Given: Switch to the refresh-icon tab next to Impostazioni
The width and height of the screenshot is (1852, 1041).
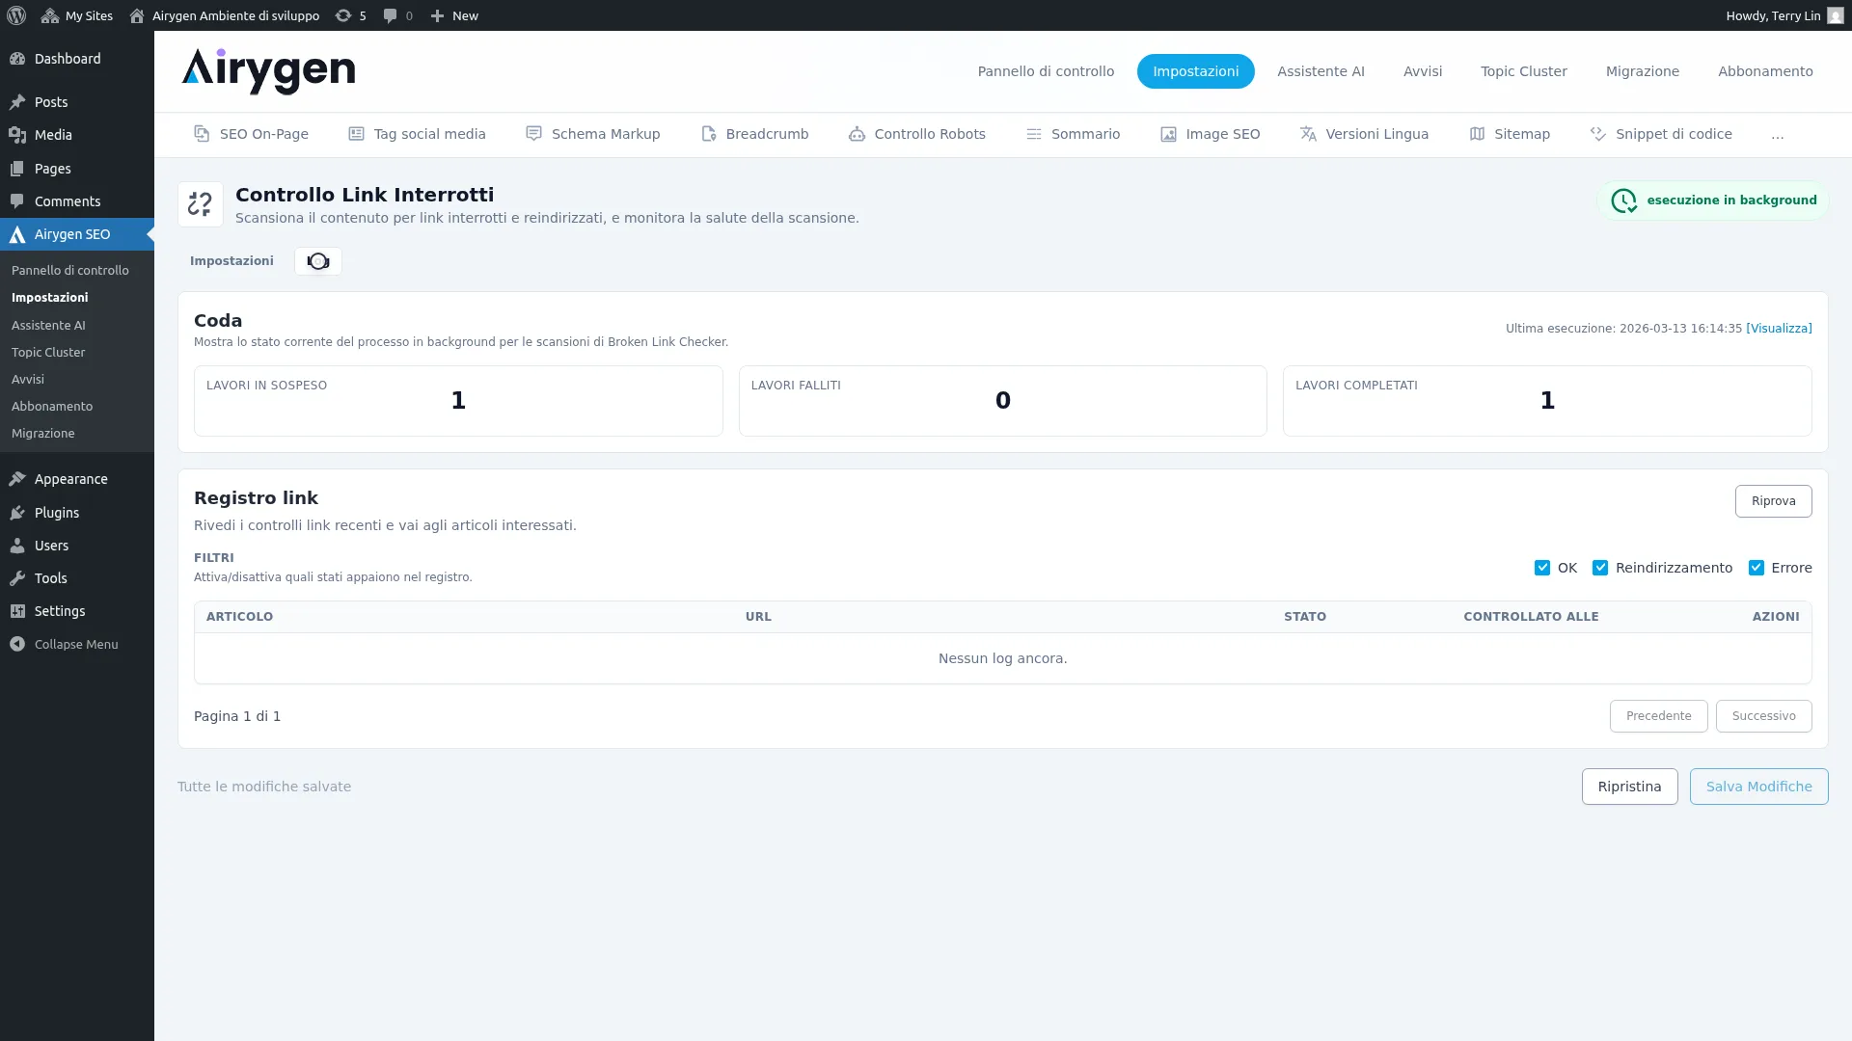Looking at the screenshot, I should [317, 261].
